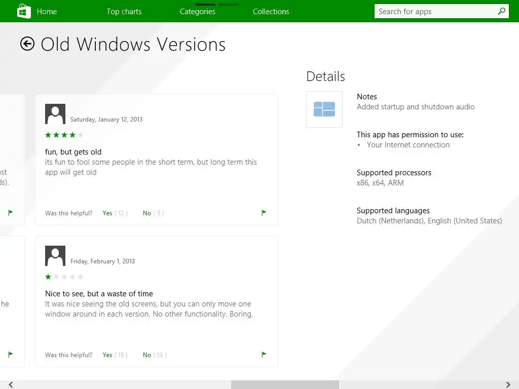Click the avatar of the February 1 reviewer
The width and height of the screenshot is (519, 389).
55,256
